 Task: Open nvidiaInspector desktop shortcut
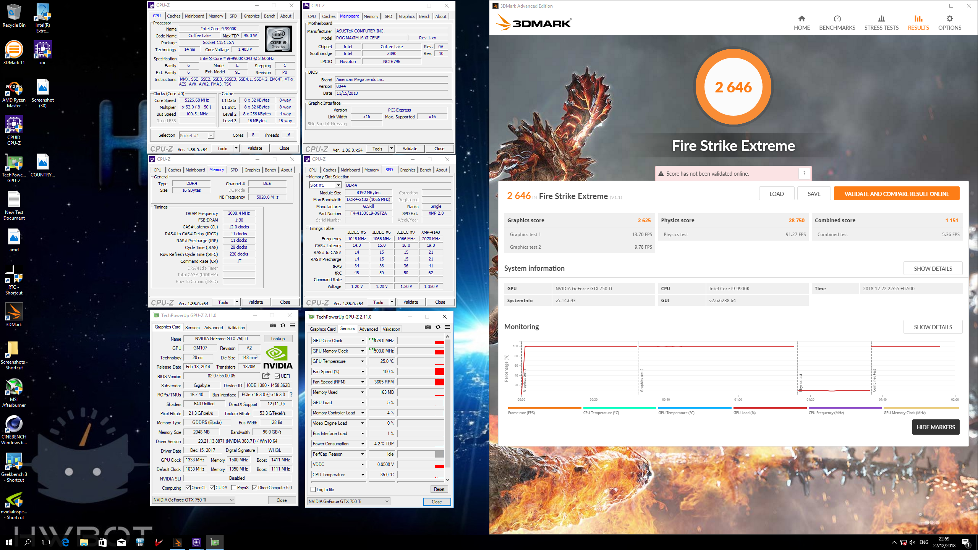[x=14, y=505]
